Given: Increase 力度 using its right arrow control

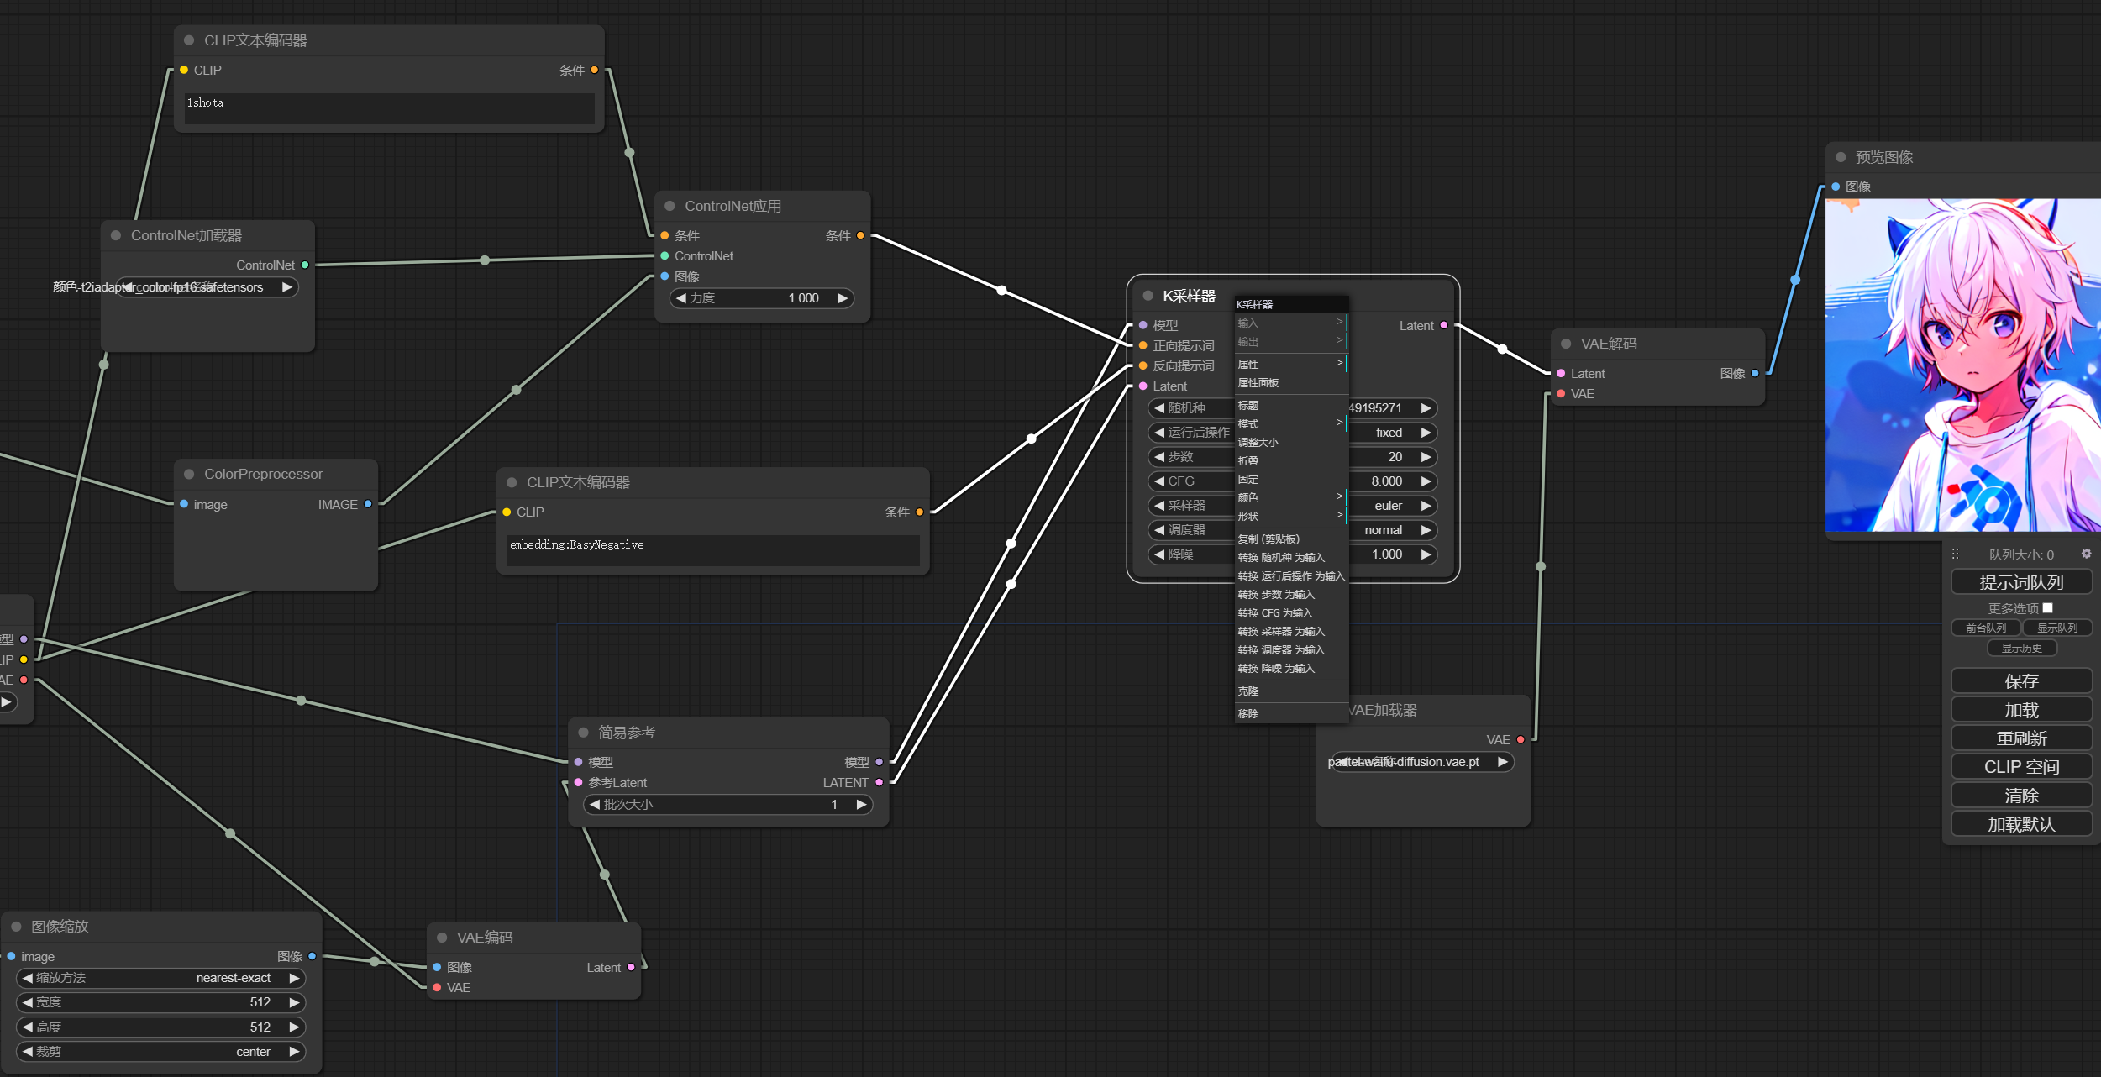Looking at the screenshot, I should [x=843, y=297].
